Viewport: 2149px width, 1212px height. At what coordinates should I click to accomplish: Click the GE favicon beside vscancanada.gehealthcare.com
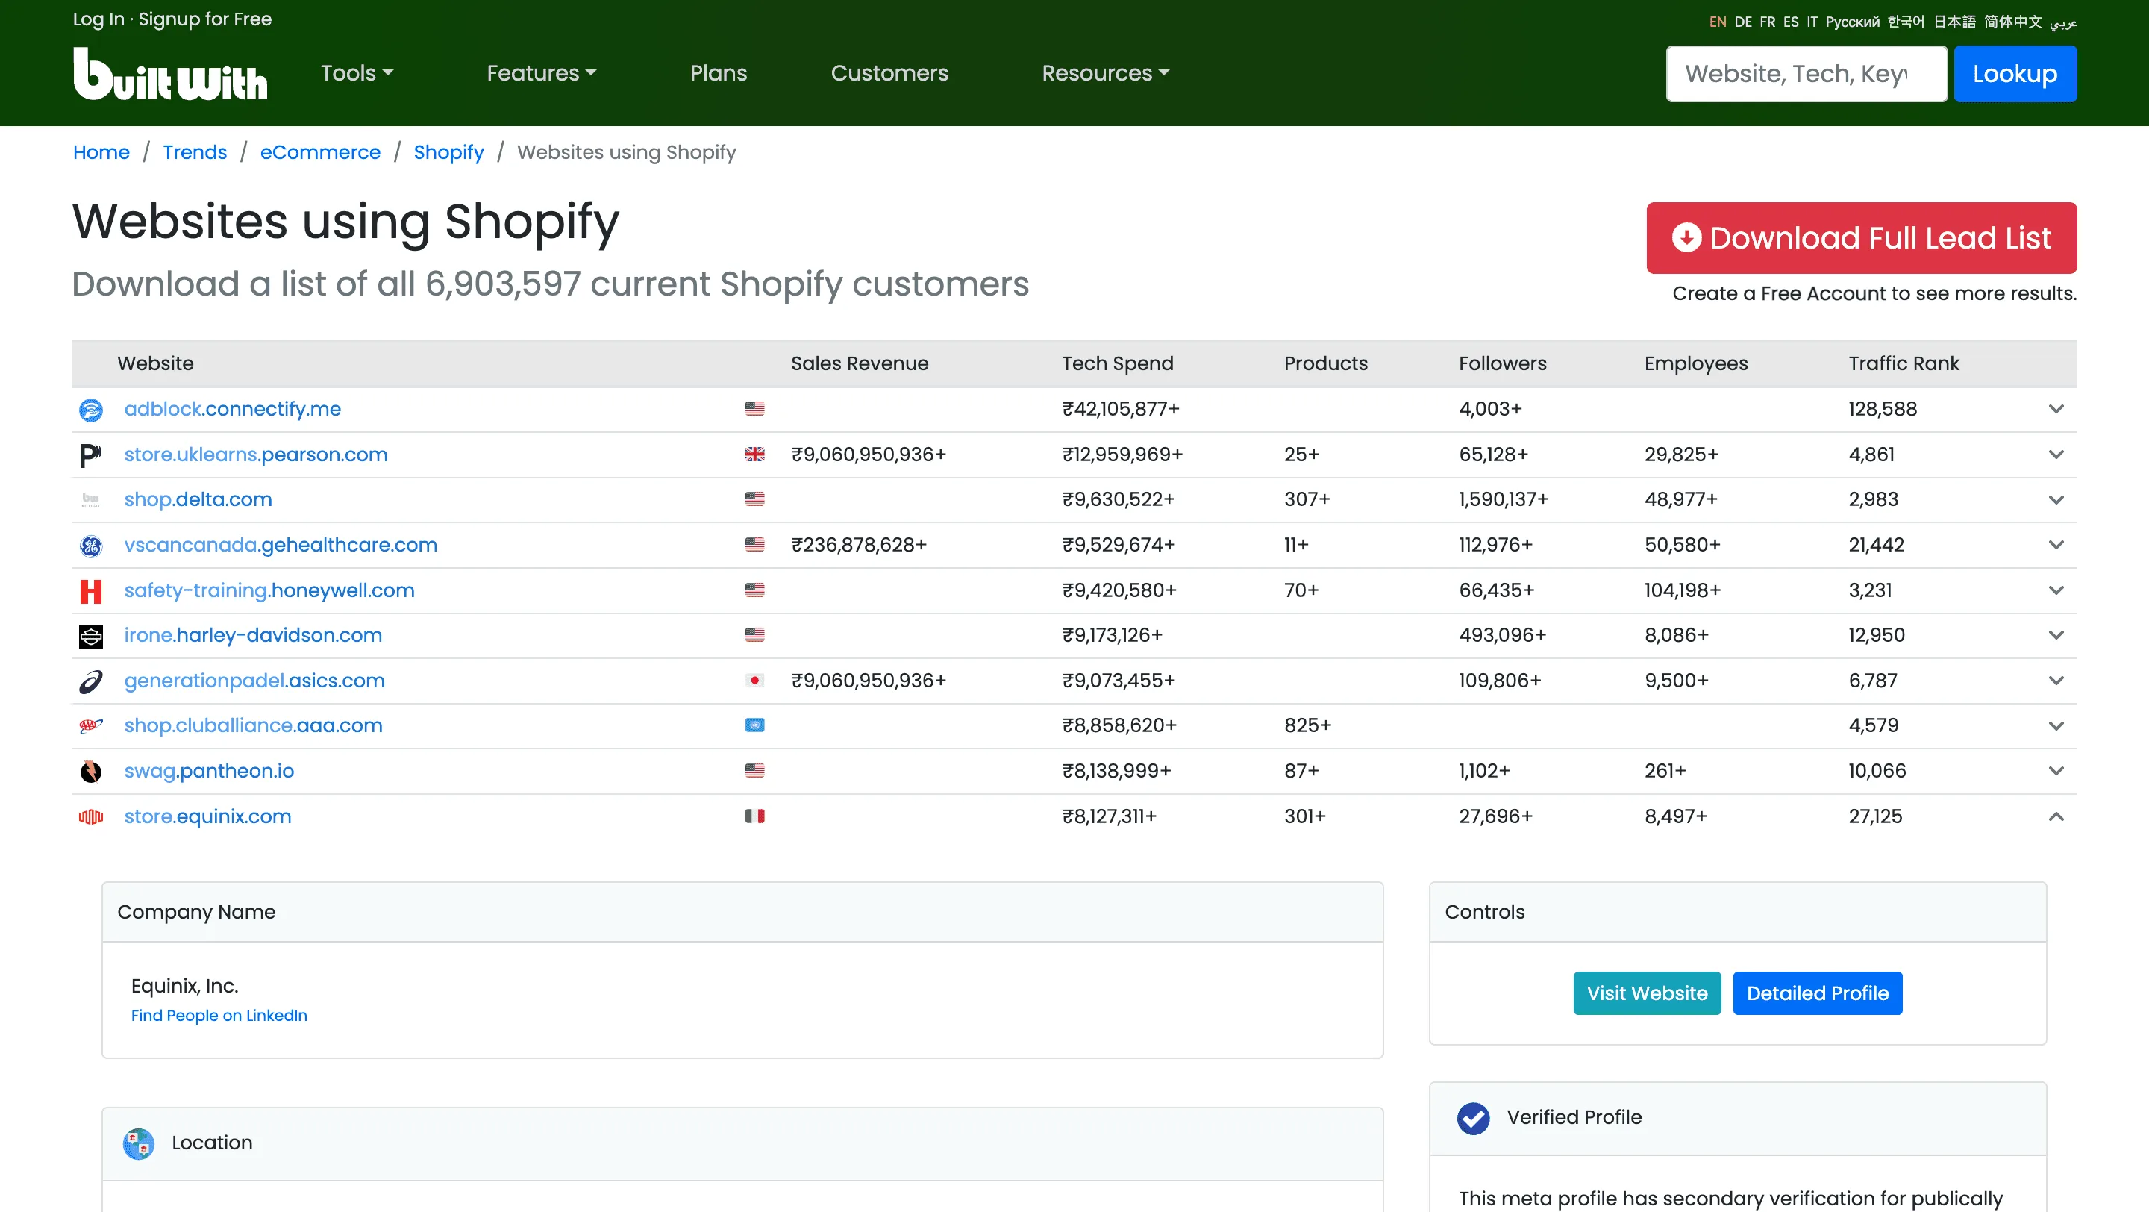click(x=90, y=546)
